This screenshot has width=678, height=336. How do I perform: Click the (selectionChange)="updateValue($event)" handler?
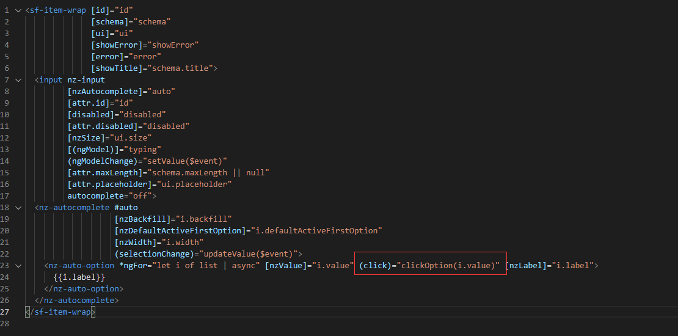(206, 254)
